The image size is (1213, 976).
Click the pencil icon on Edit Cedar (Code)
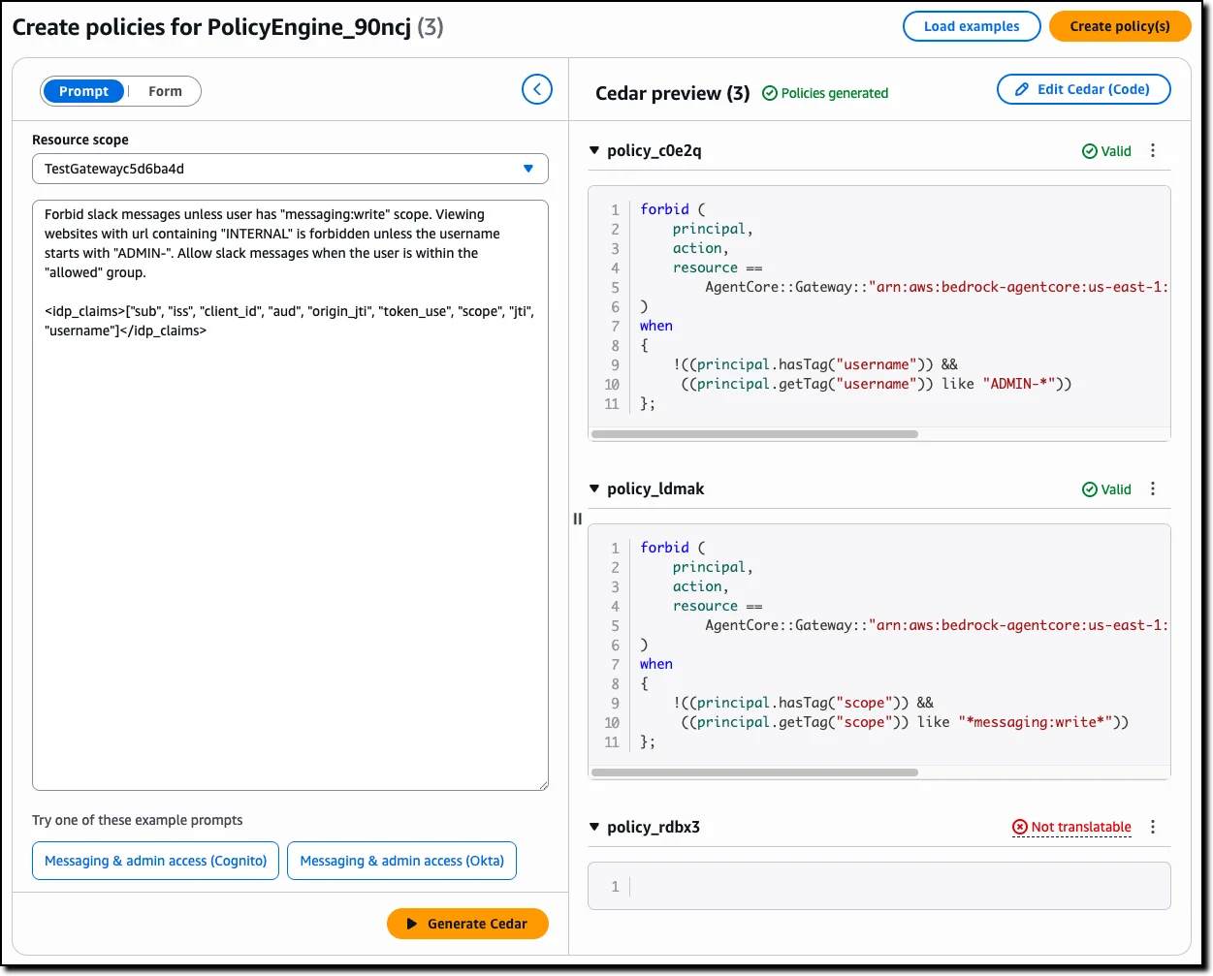coord(1020,89)
